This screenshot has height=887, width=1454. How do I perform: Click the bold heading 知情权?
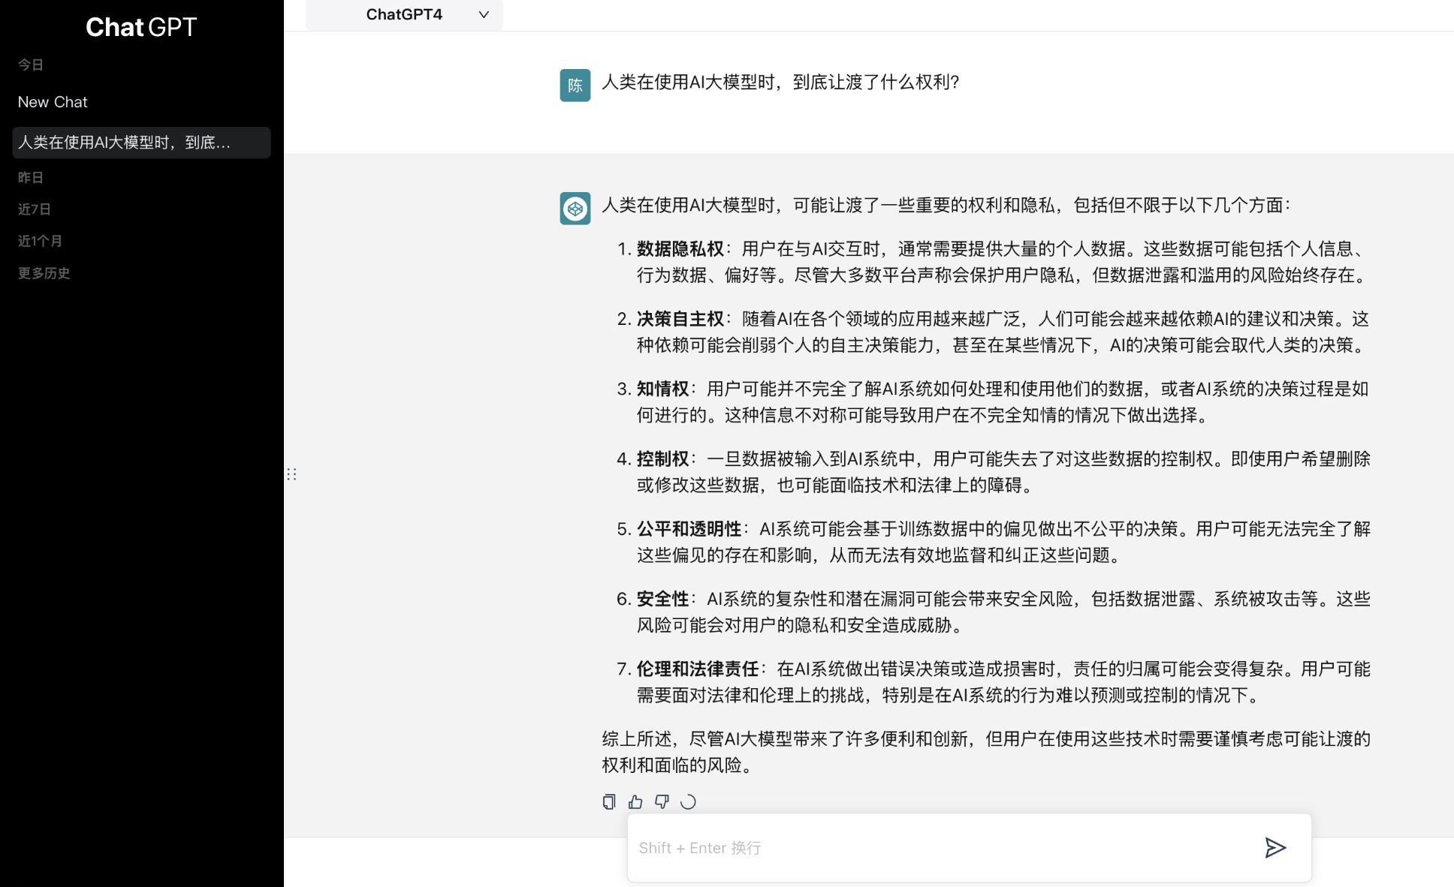point(663,389)
